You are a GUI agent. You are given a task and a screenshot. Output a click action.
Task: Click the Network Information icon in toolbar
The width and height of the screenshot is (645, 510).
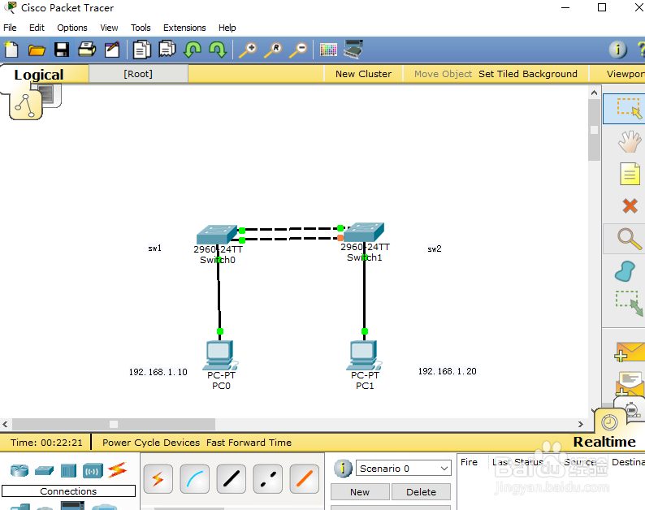(617, 50)
